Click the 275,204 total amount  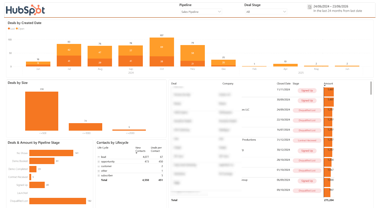pos(329,200)
